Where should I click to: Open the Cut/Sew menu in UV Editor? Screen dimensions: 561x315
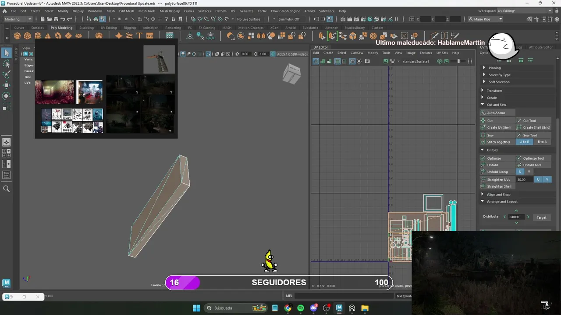(357, 52)
